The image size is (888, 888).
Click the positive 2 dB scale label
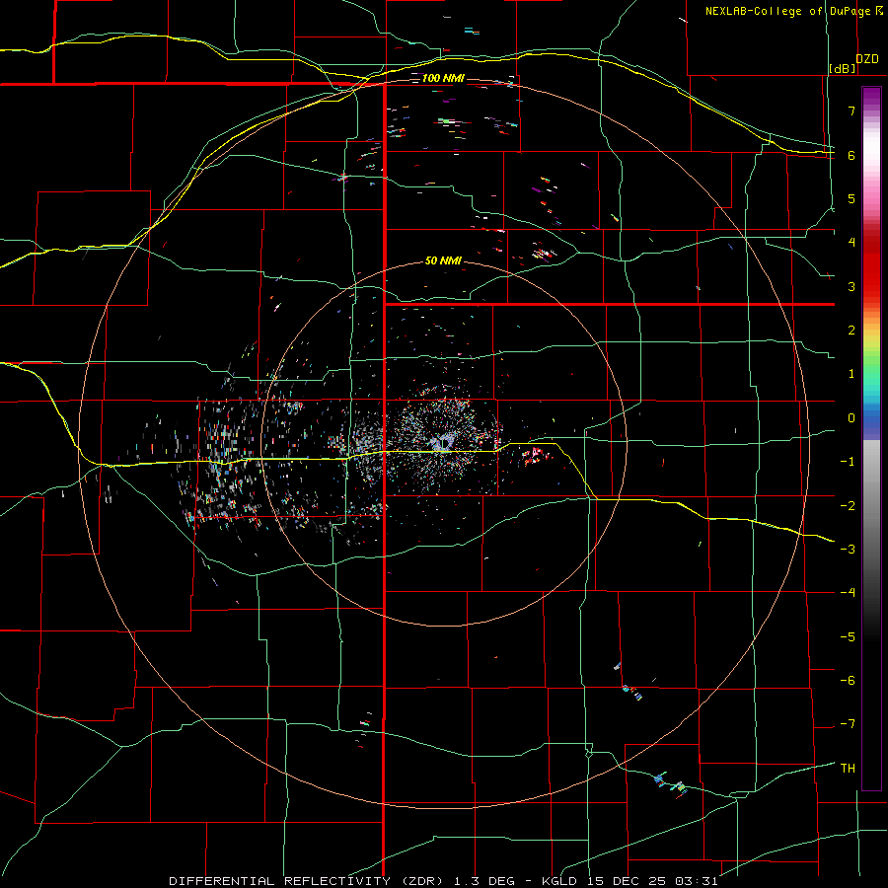tap(851, 331)
